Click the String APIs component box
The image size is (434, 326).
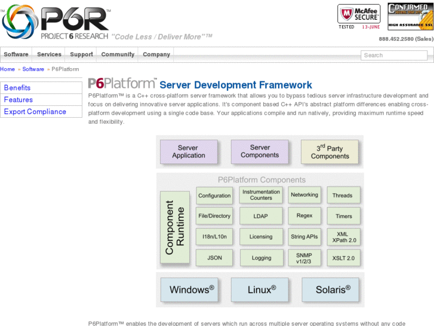pyautogui.click(x=304, y=237)
